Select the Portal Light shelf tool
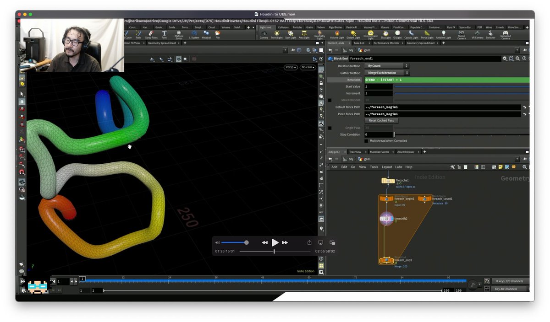The height and width of the screenshot is (322, 550). (427, 34)
